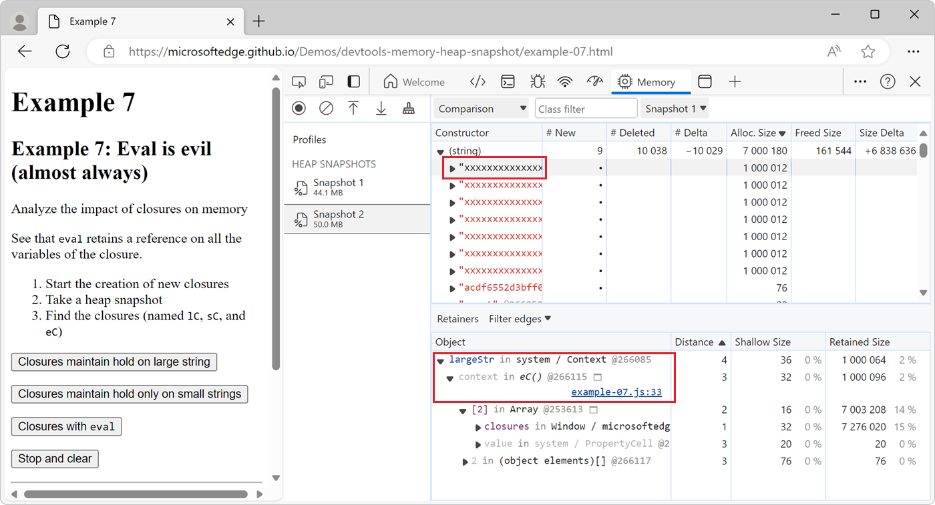Click the Class filter input field
This screenshot has height=505, width=935.
(586, 109)
